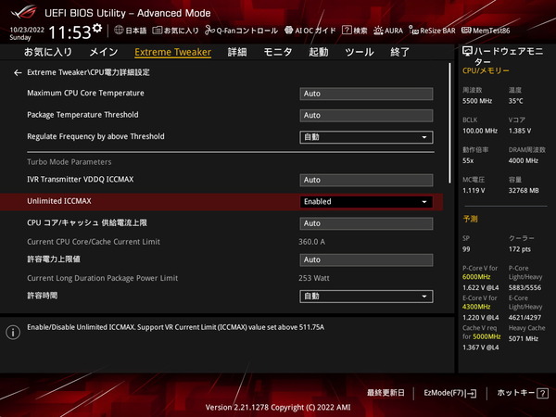Click the EzMode(F7) button
The image size is (556, 417).
449,393
